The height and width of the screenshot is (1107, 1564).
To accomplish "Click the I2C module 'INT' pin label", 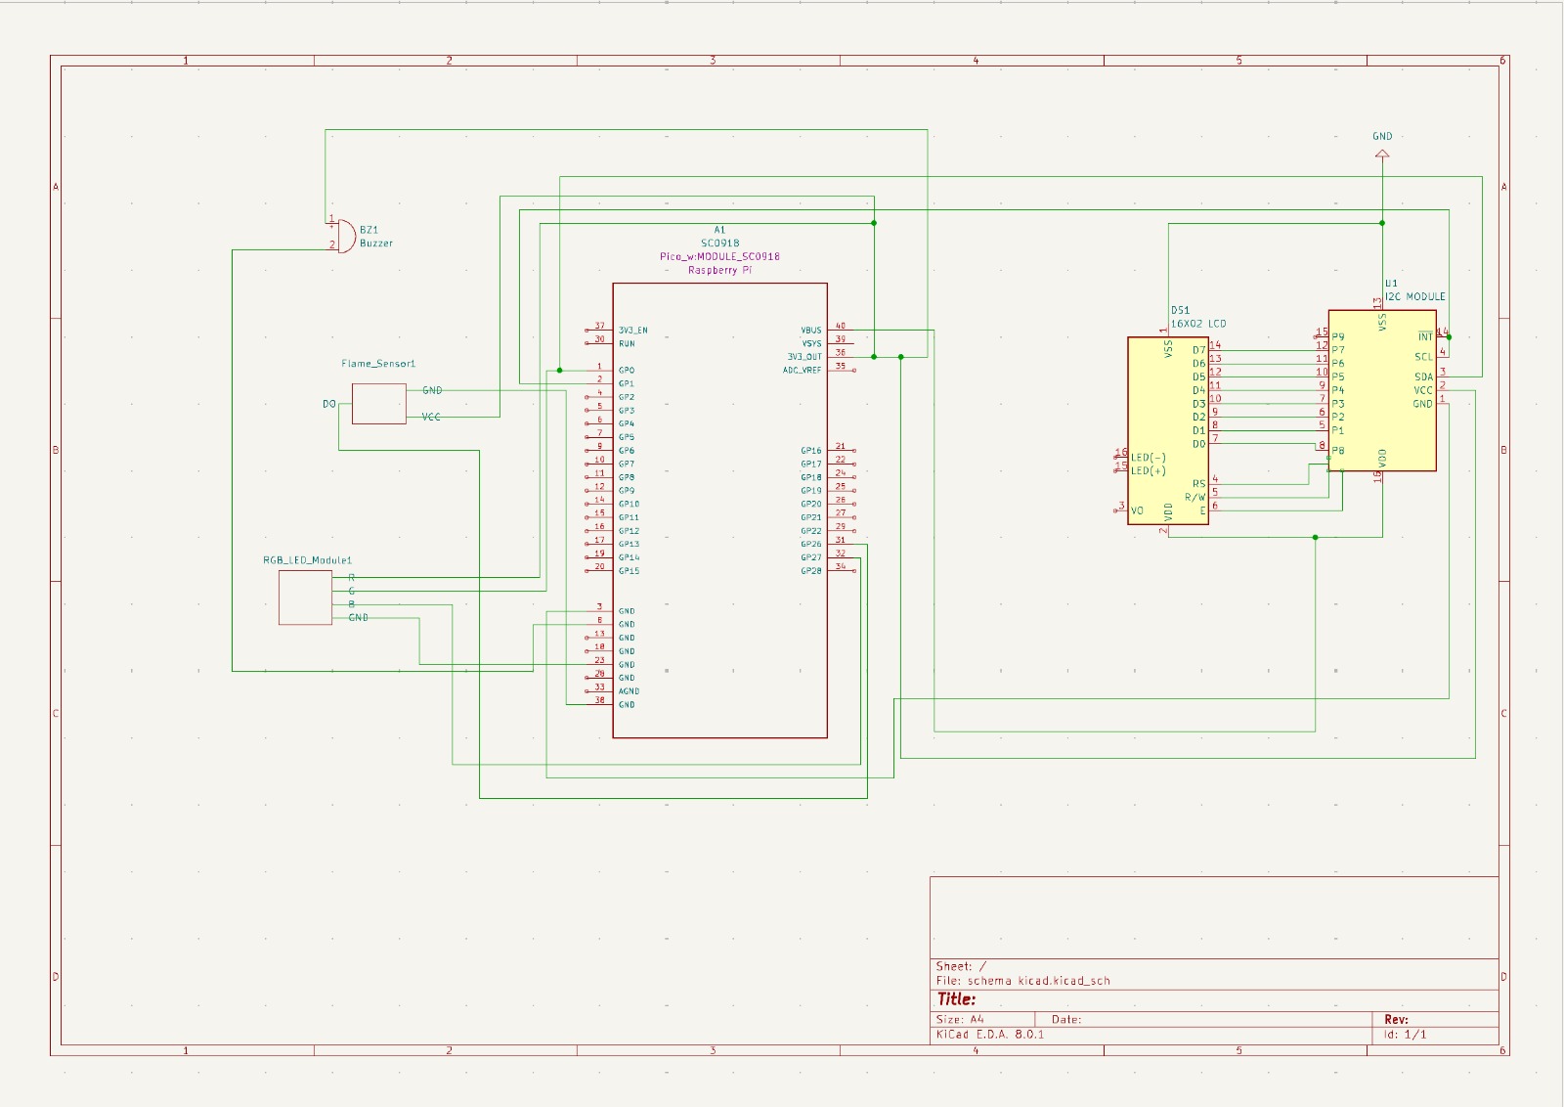I will coord(1425,337).
